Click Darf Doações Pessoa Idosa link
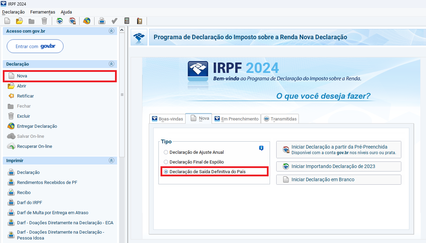 (60, 235)
